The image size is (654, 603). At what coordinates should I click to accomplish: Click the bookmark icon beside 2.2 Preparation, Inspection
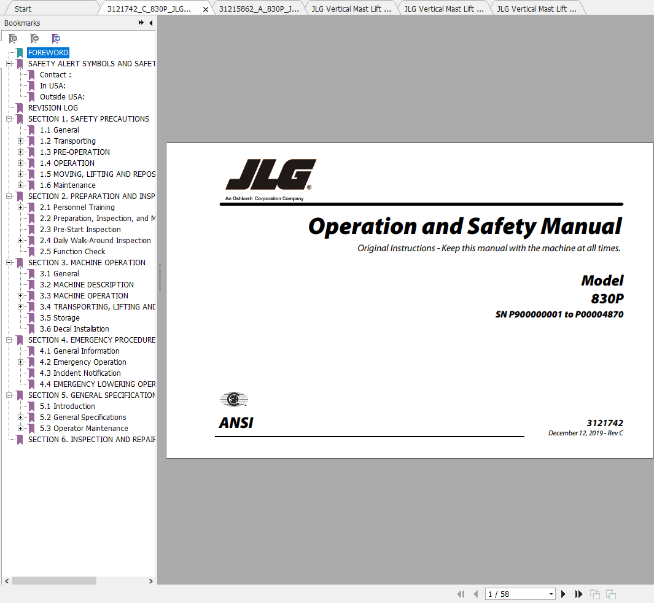click(31, 219)
